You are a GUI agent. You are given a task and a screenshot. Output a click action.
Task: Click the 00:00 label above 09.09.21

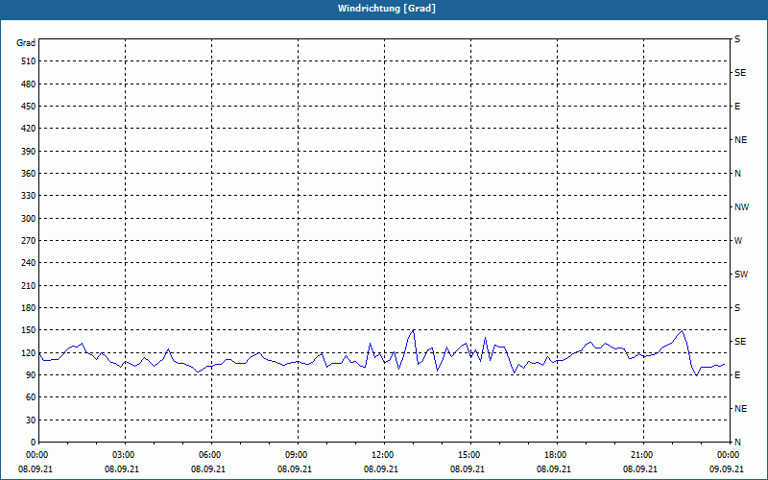pos(729,455)
